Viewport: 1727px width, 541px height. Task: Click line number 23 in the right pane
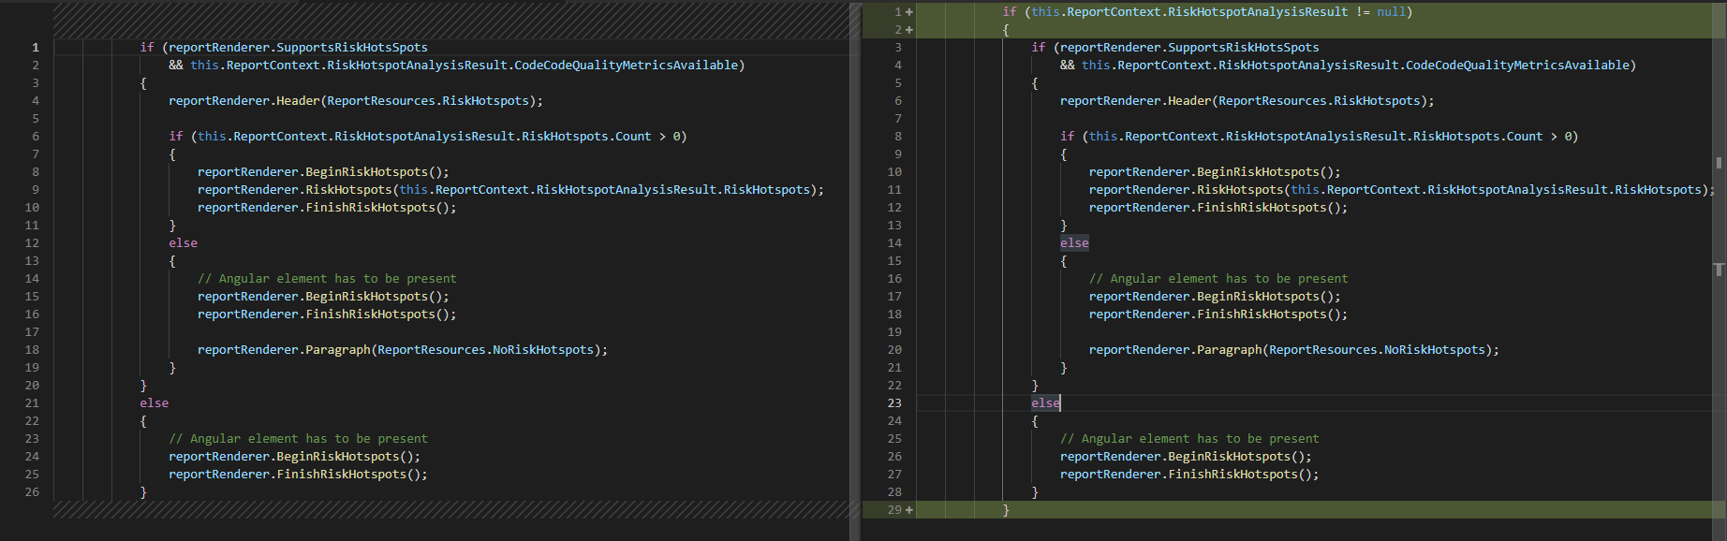tap(894, 403)
